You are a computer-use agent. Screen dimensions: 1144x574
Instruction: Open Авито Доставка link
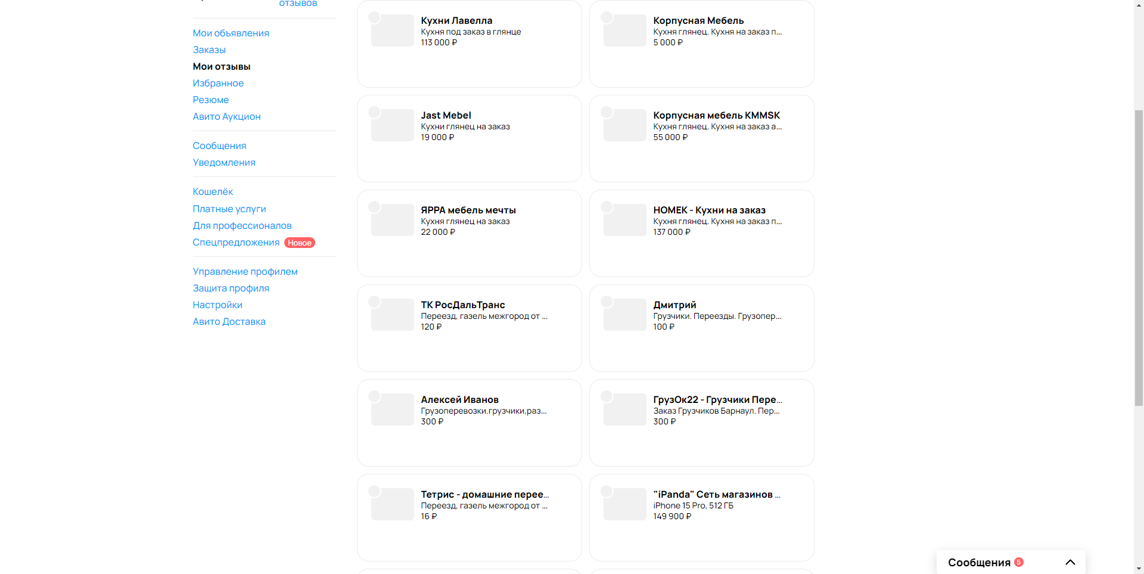229,322
